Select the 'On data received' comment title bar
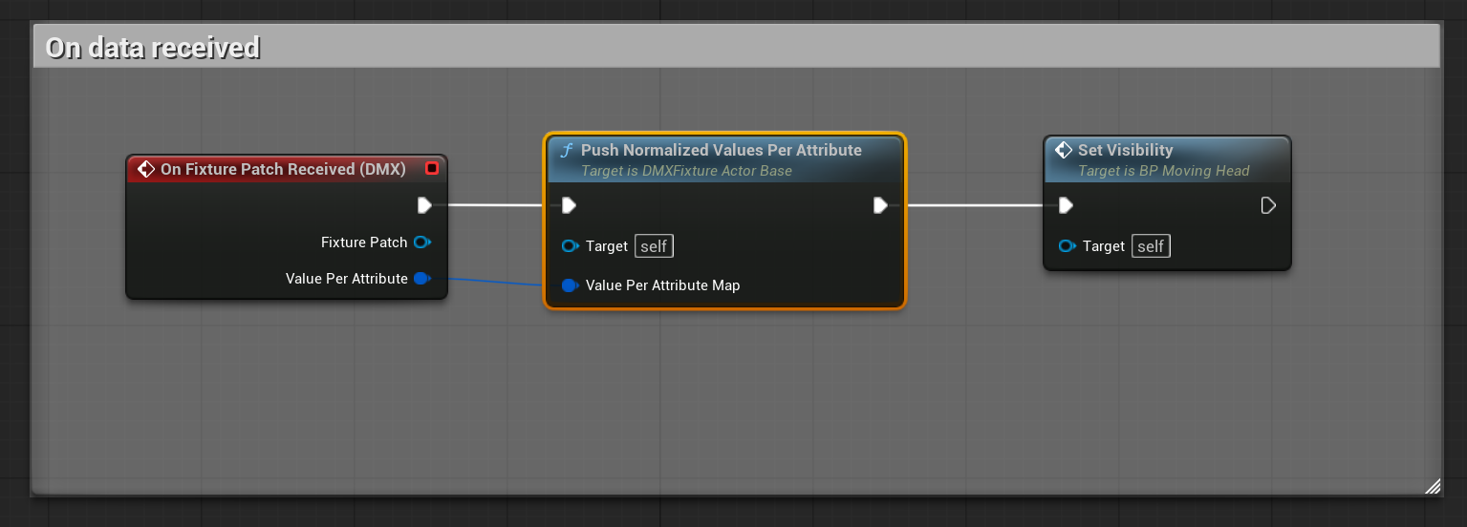 [x=736, y=47]
